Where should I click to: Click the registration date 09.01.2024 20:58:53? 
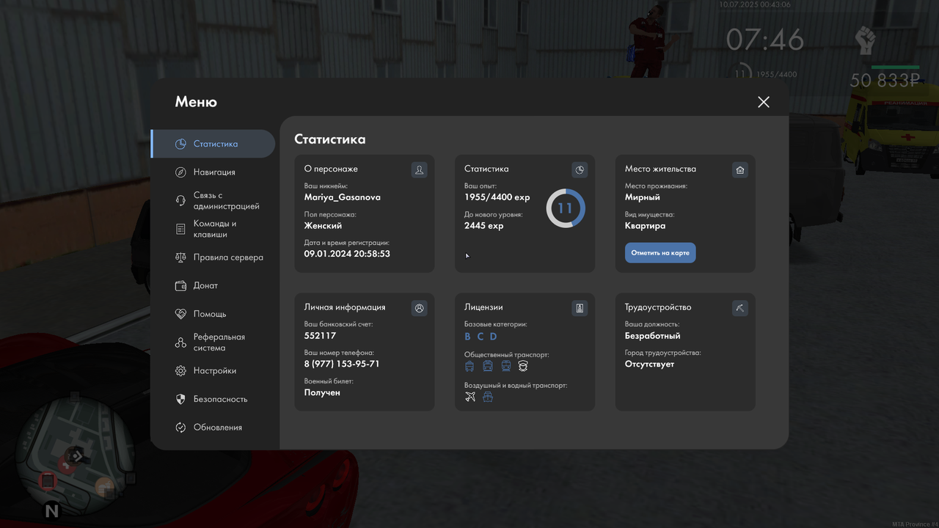coord(347,254)
